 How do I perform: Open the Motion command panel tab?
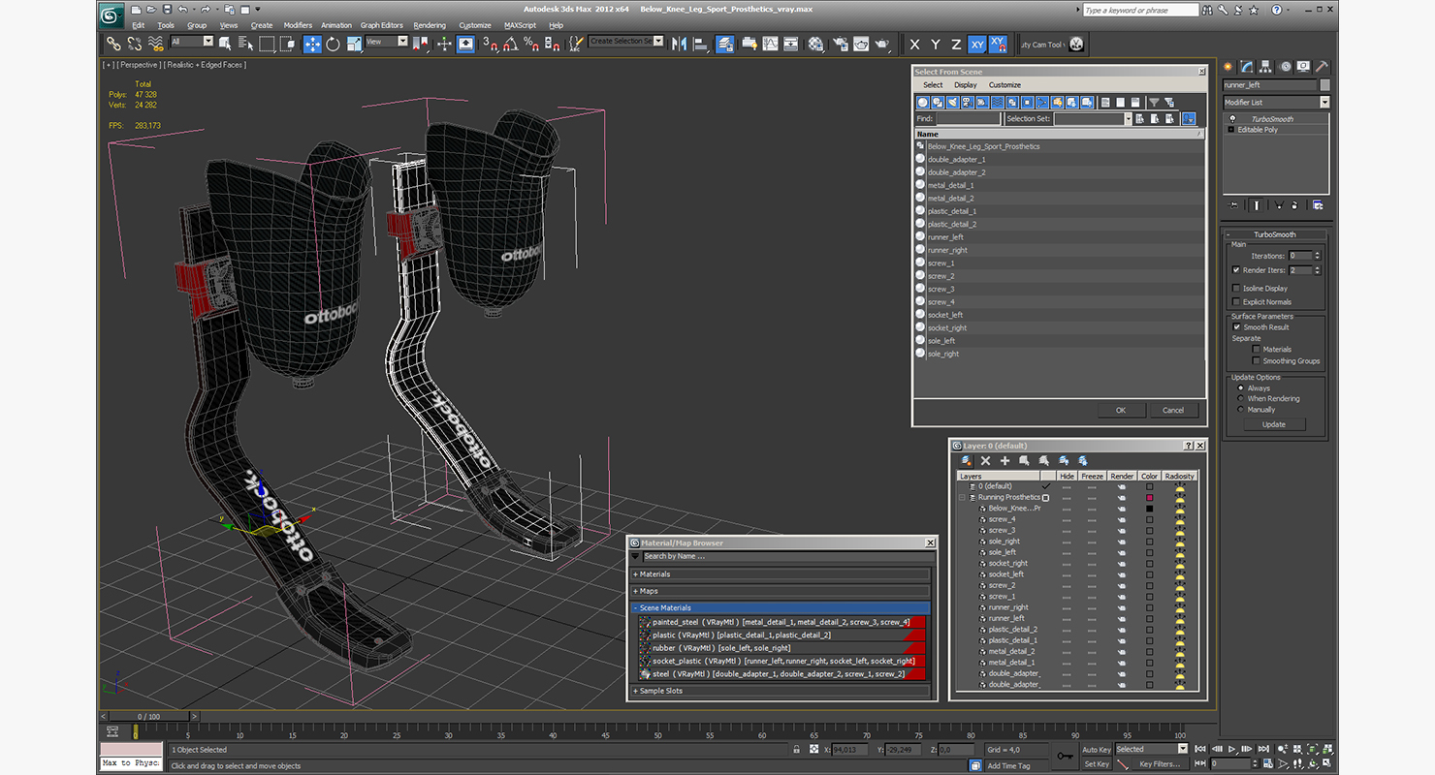coord(1287,67)
